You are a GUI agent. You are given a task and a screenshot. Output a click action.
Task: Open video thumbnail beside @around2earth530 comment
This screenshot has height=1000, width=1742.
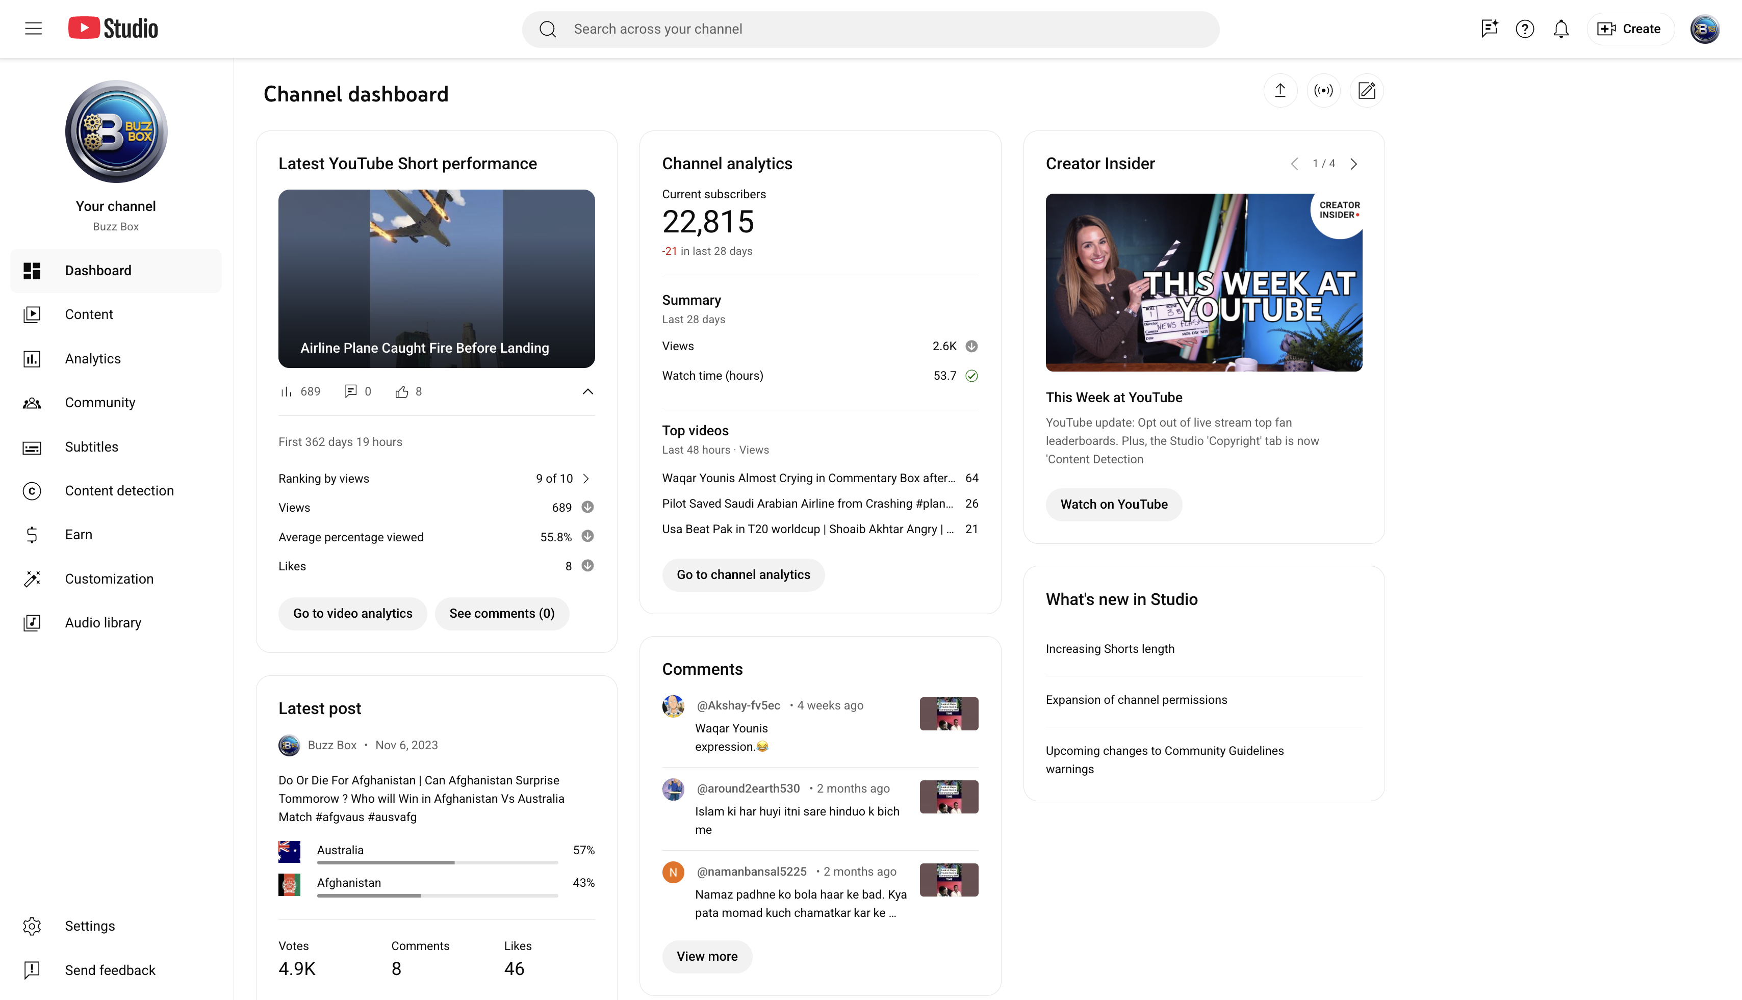(949, 797)
